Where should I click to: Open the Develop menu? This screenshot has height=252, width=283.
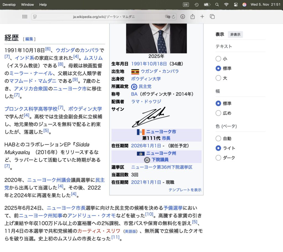(9, 5)
